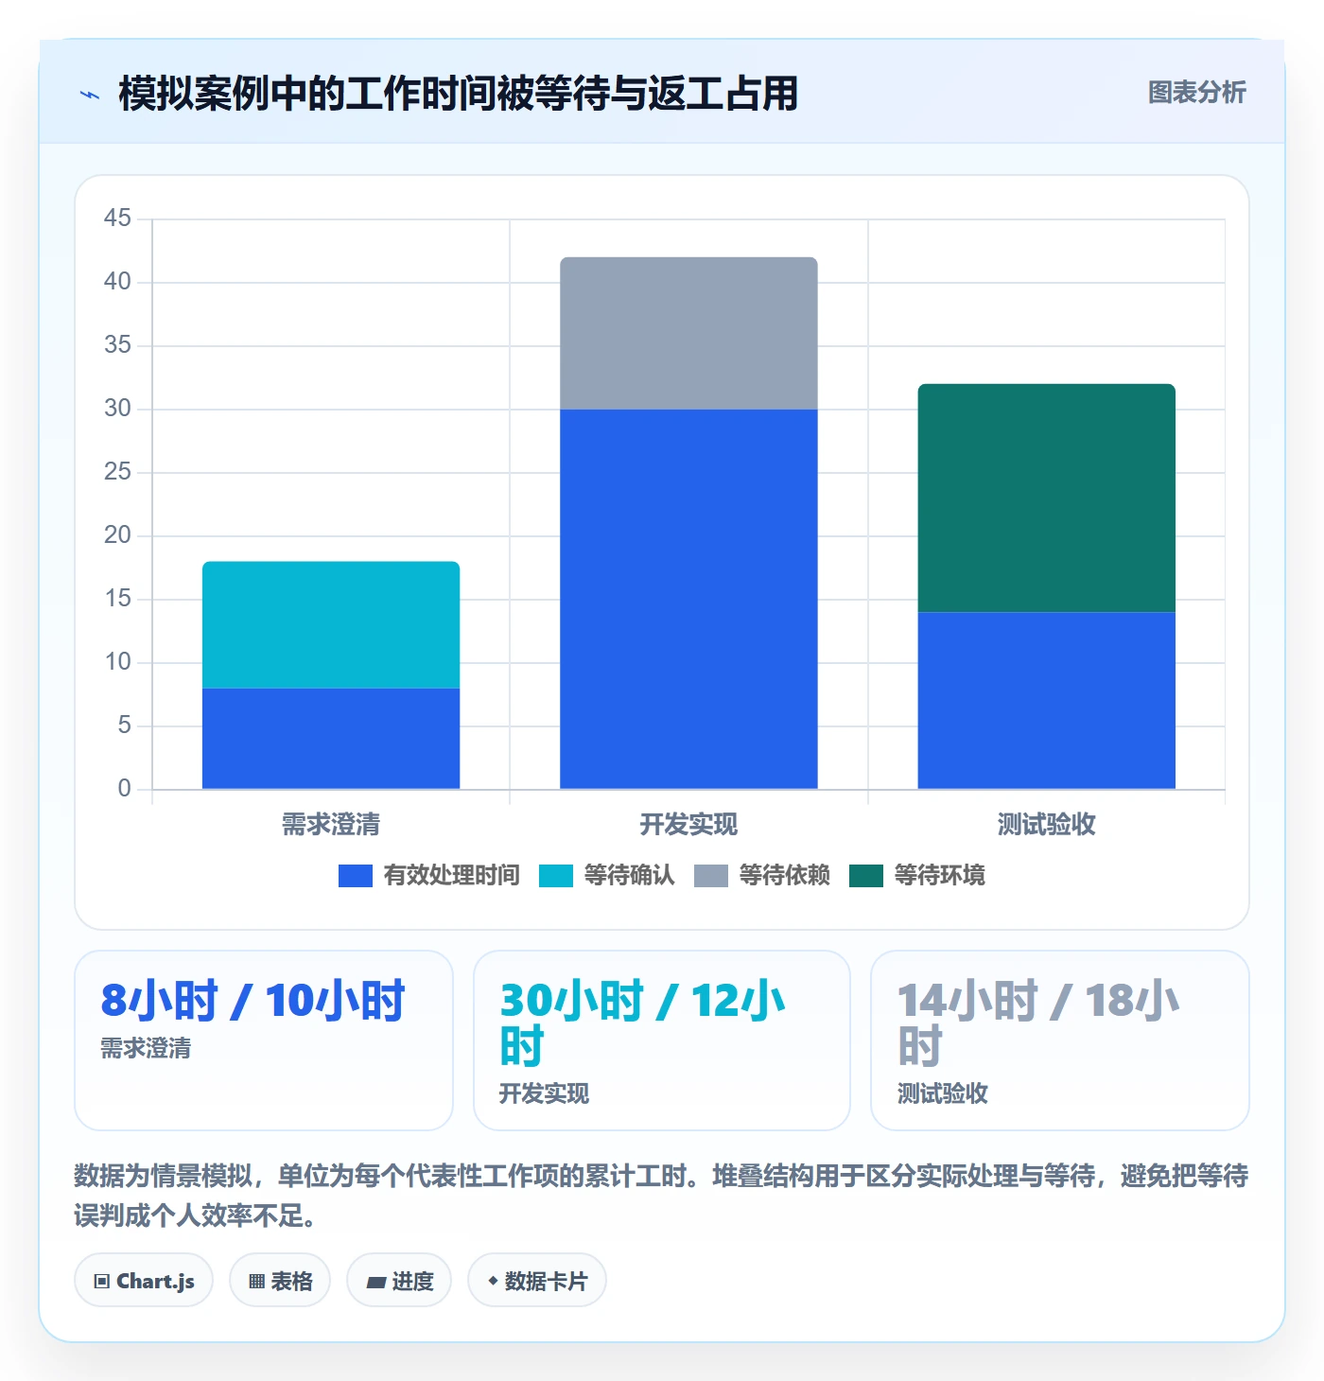Click the 需求澄清 x-axis label
1324x1381 pixels.
331,825
